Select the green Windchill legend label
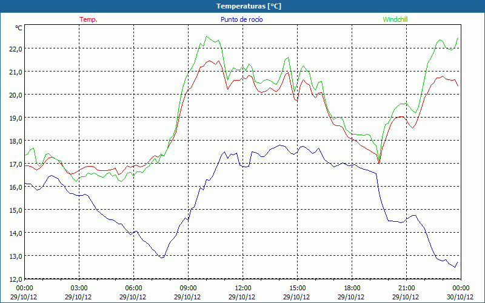Screen dimensions: 485x303 pyautogui.click(x=395, y=19)
